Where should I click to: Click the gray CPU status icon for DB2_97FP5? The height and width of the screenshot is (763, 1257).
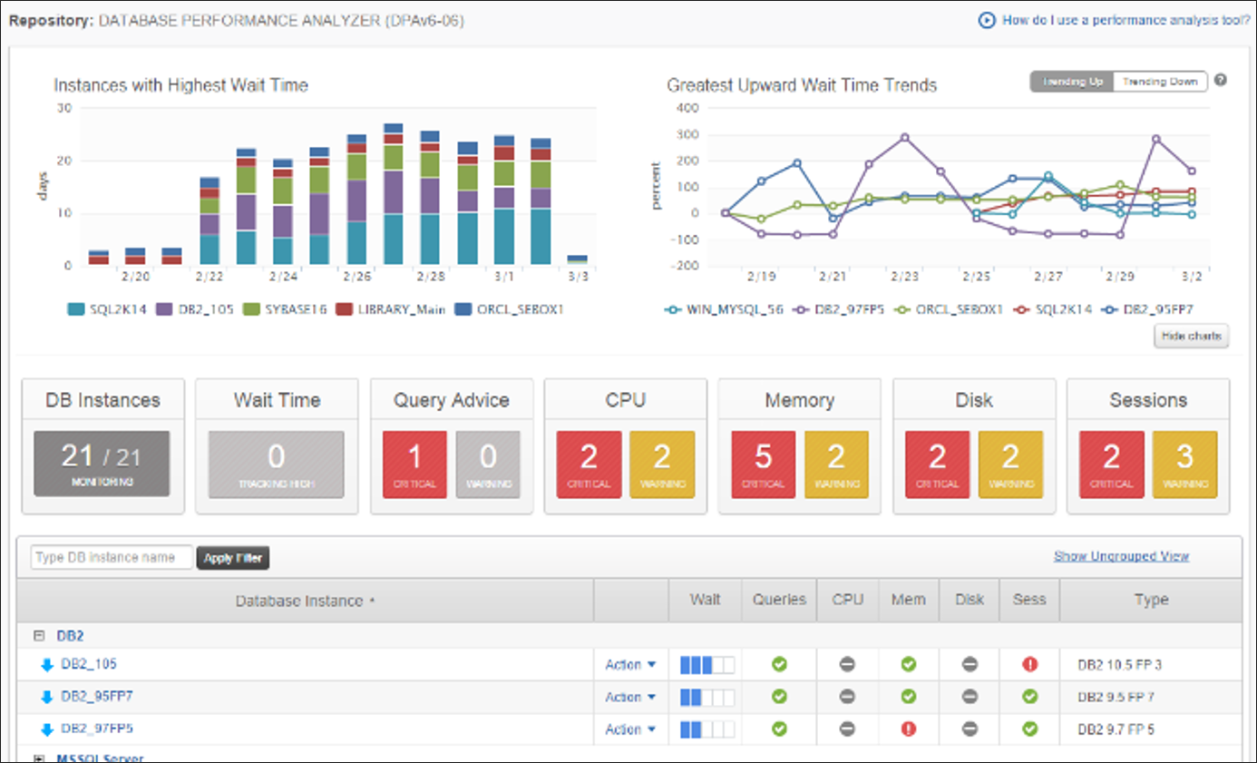click(x=847, y=729)
